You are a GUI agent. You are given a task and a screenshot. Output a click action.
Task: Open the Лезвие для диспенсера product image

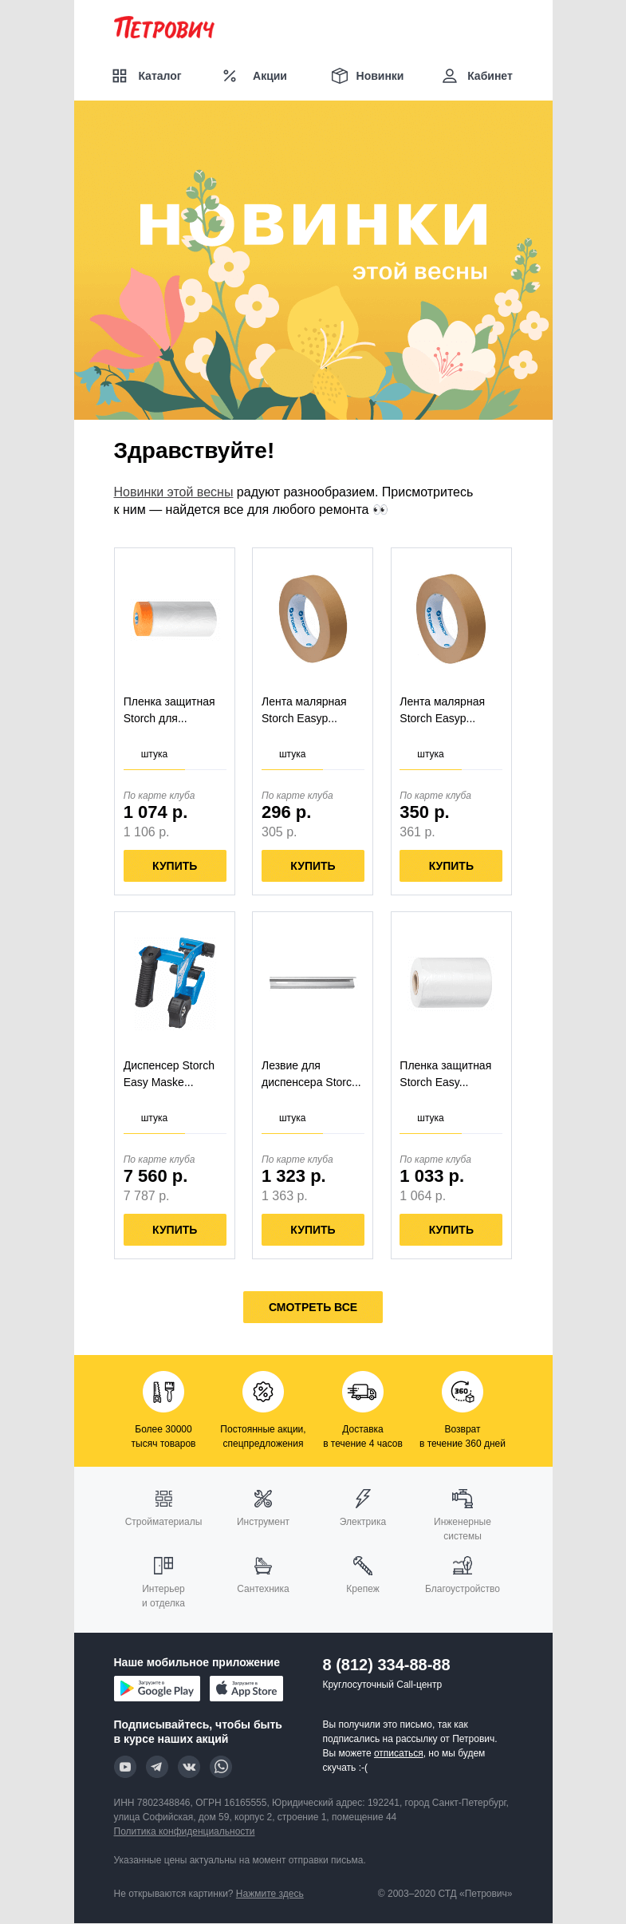coord(313,982)
